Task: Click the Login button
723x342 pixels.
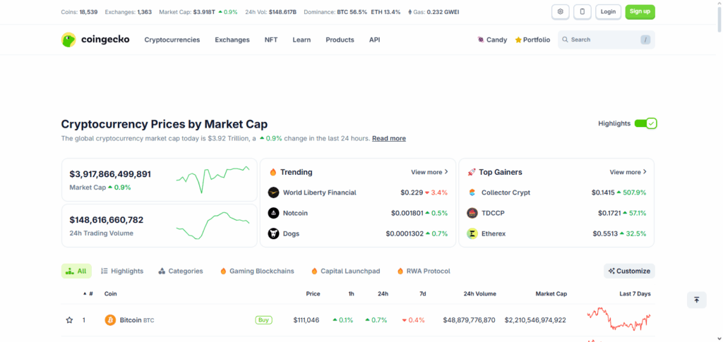Action: (x=608, y=11)
